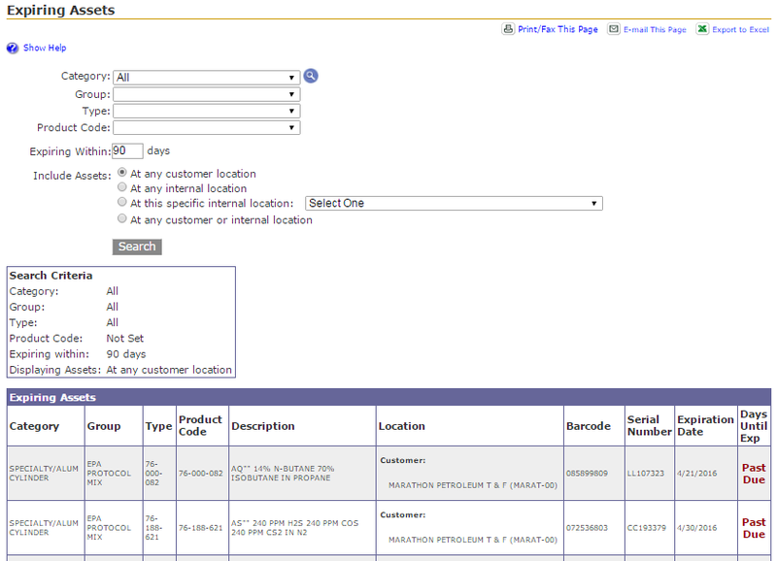Click expiration date 4/30/2016

(696, 528)
